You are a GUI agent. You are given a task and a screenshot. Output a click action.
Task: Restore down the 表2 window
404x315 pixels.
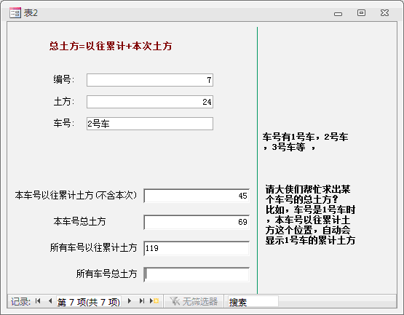pyautogui.click(x=361, y=12)
